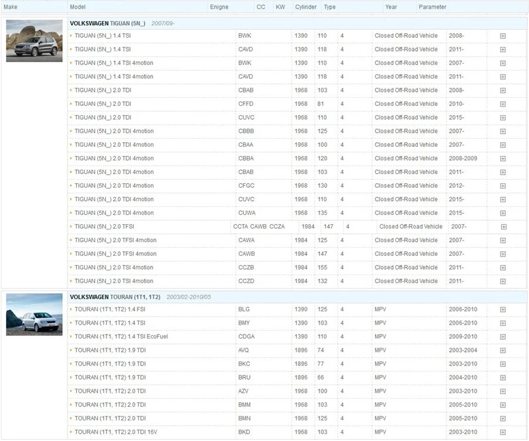The height and width of the screenshot is (441, 529).
Task: Open plus icon for TIGUAN 2.0 TDI 4motion CBAB 2011-
Action: 503,172
